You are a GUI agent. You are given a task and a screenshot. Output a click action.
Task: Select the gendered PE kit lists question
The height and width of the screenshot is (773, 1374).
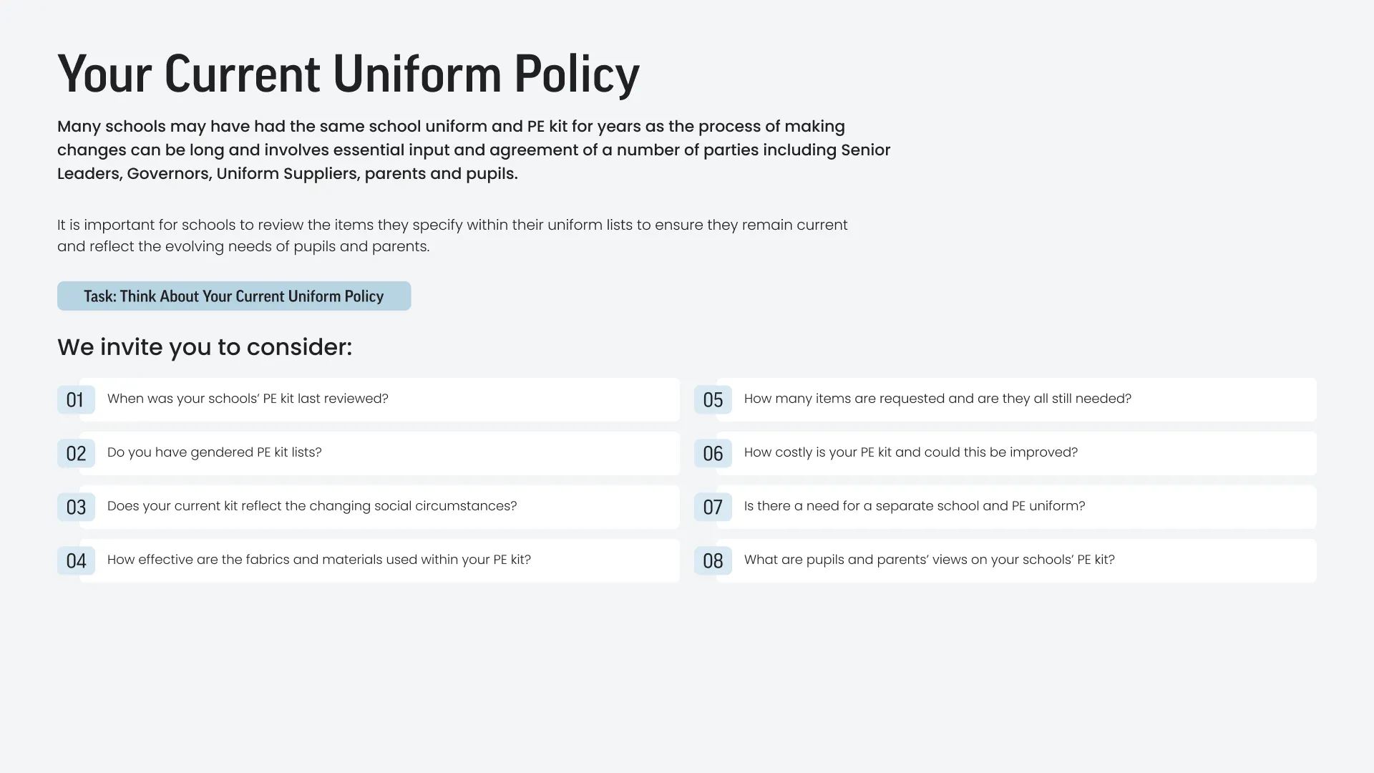point(379,454)
